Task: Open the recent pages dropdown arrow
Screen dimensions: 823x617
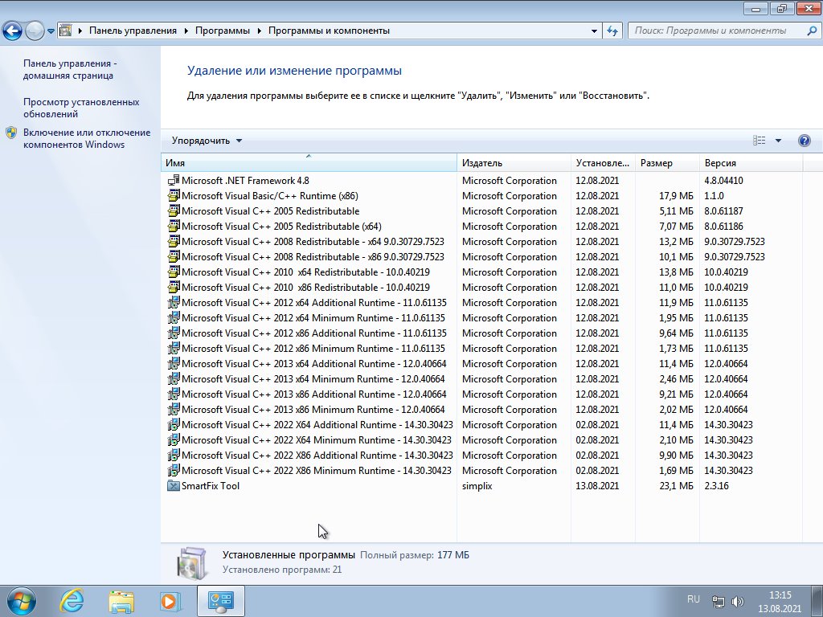Action: 51,31
